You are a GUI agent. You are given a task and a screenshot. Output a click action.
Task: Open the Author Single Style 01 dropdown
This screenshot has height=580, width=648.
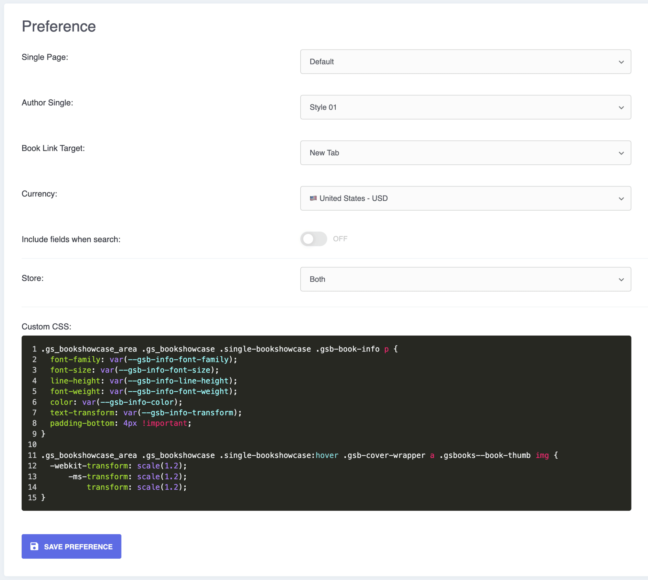(x=454, y=107)
